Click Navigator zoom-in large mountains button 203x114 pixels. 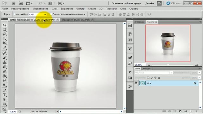pos(197,65)
